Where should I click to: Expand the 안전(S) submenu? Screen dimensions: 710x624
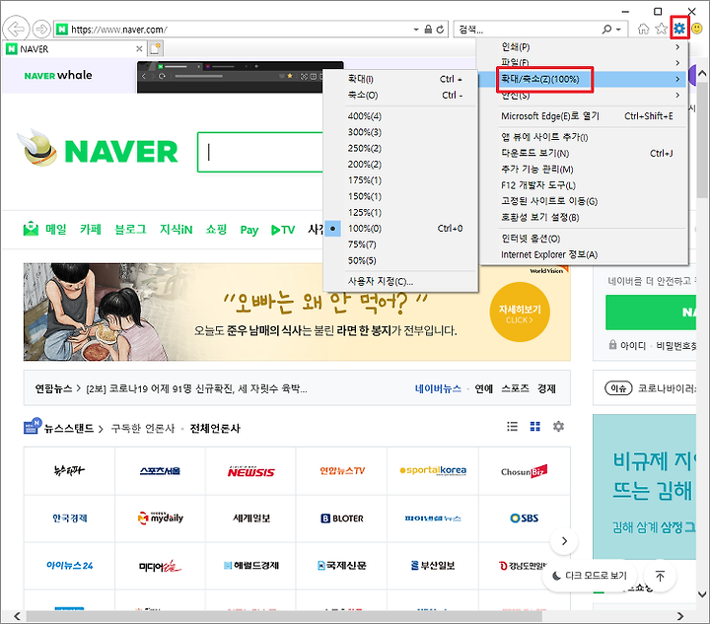coord(584,96)
